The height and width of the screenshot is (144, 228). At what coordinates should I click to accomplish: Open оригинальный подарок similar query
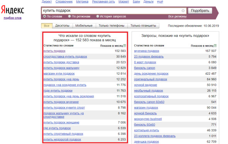150,79
